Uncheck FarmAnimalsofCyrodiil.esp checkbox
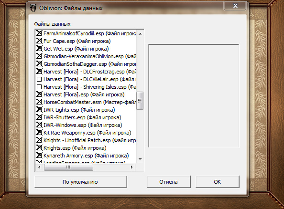The image size is (284, 209). click(x=39, y=33)
